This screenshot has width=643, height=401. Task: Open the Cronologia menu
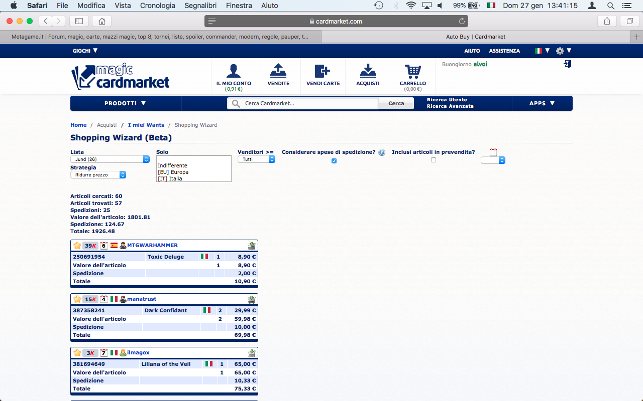(x=158, y=6)
